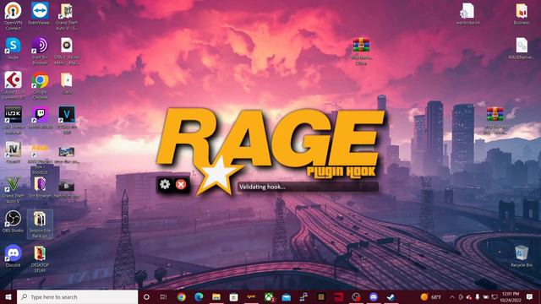Image resolution: width=541 pixels, height=304 pixels.
Task: Open the VEGAS Pro desktop shortcut
Action: 67,120
